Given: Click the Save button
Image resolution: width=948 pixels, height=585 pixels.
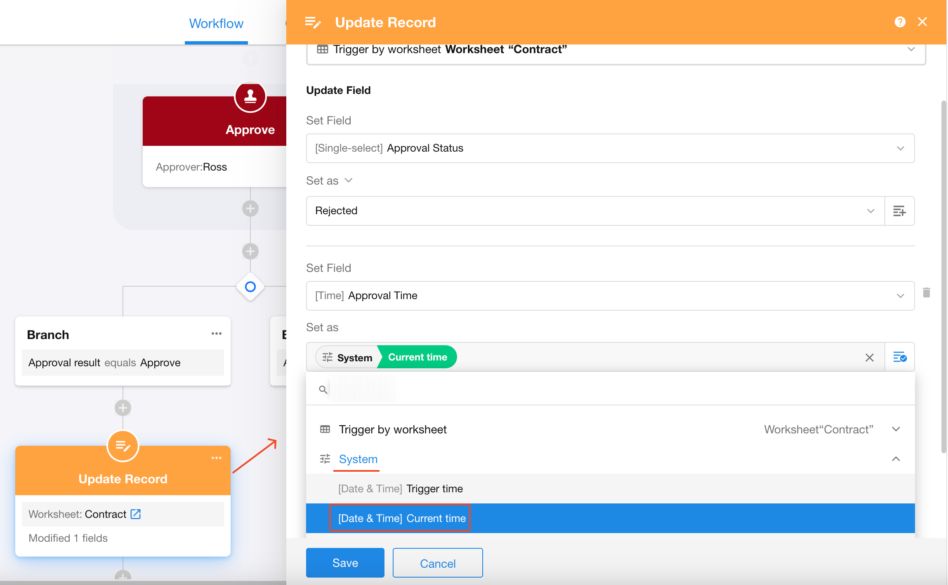Looking at the screenshot, I should [345, 563].
